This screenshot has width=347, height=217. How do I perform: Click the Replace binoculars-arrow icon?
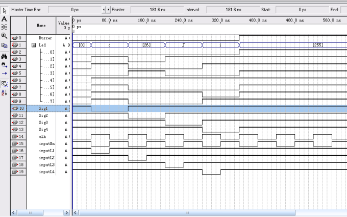[x=4, y=65]
